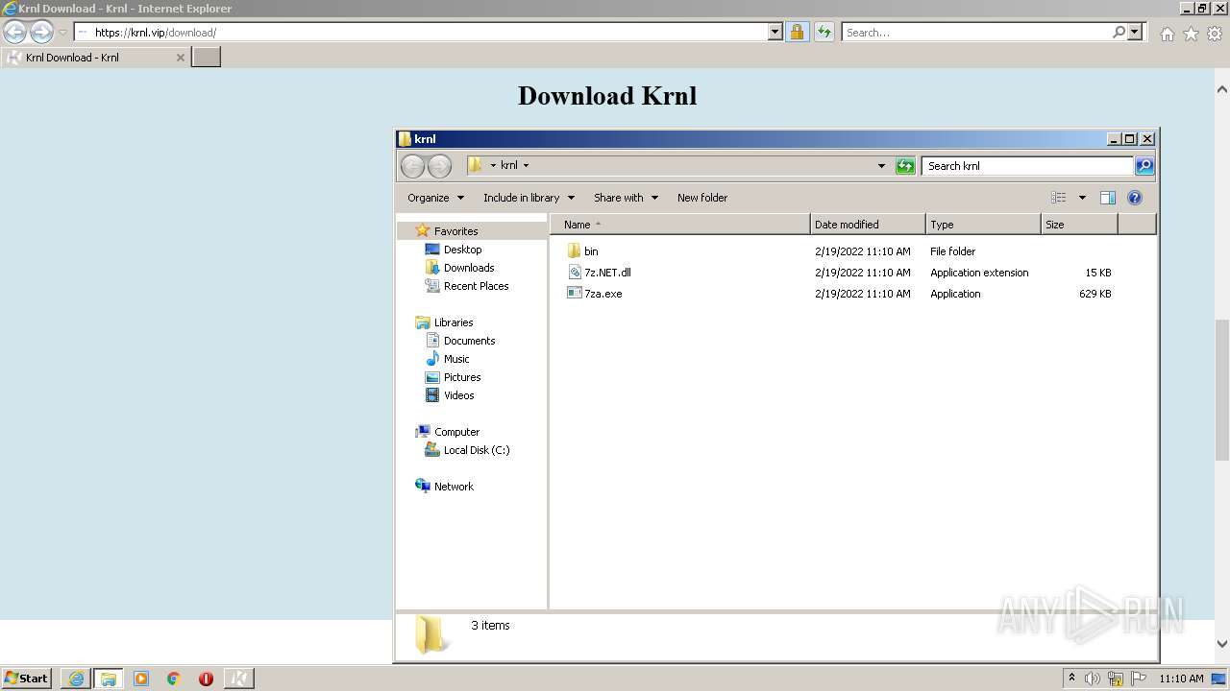Go back in Internet Explorer
The width and height of the screenshot is (1230, 691).
click(14, 32)
